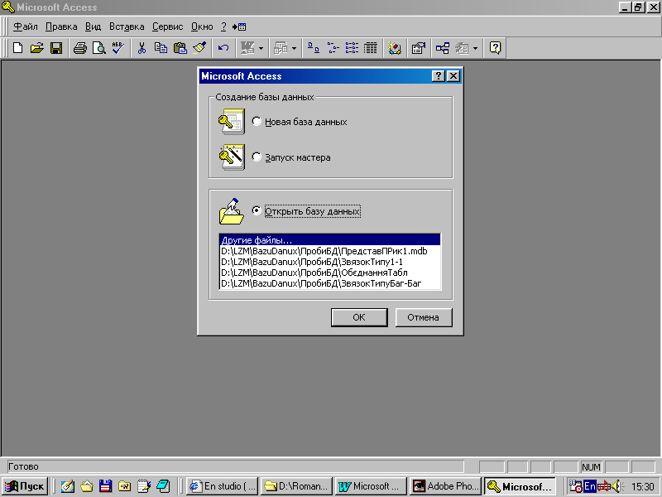Switch to Small Icons view
The width and height of the screenshot is (662, 497).
[x=333, y=48]
